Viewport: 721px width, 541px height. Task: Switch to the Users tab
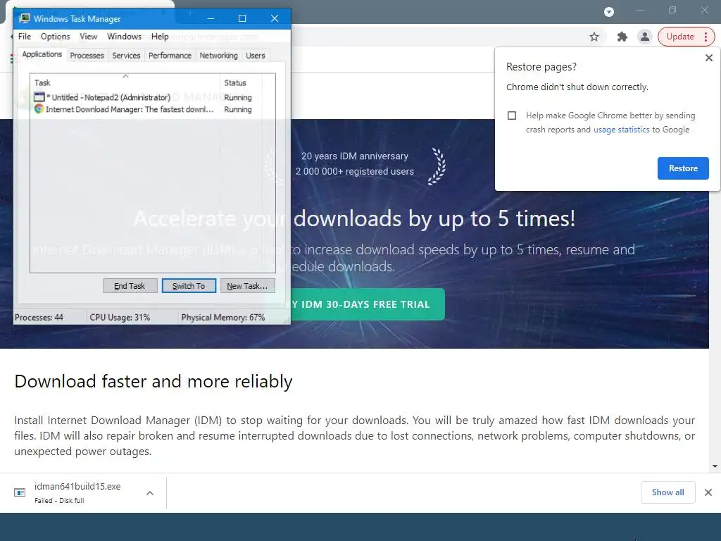255,56
